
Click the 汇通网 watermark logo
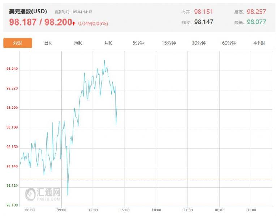(43, 194)
